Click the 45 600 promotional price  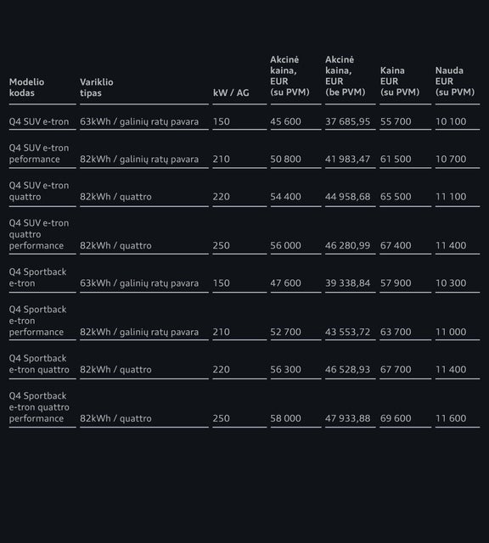285,121
